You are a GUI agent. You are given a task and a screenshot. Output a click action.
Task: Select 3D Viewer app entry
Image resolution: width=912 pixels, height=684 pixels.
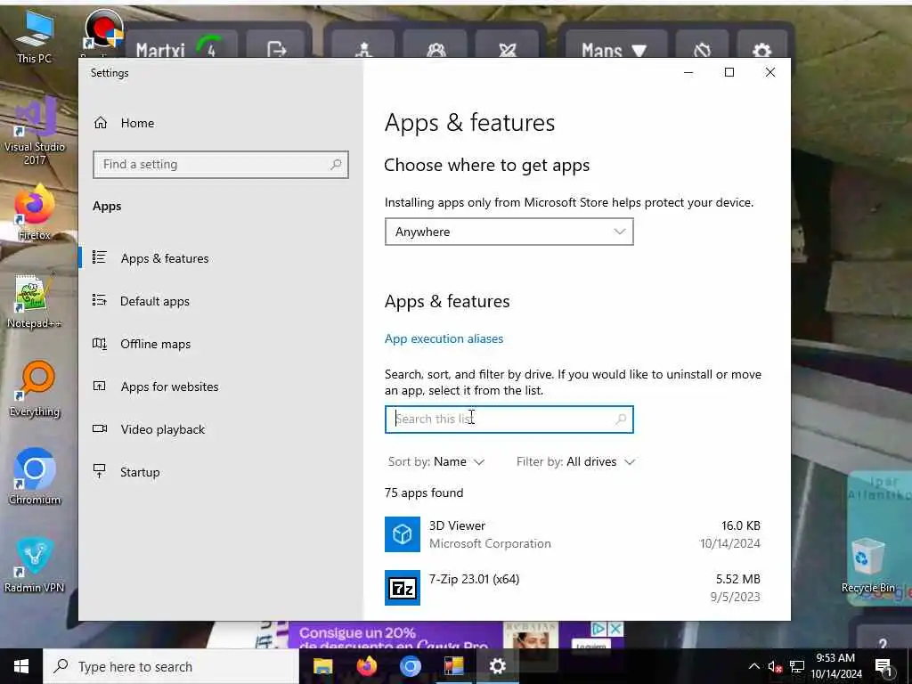(x=573, y=534)
